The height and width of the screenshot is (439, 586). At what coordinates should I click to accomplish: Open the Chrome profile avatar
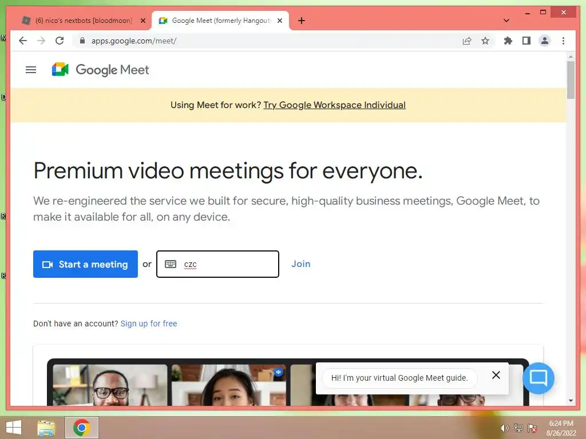545,41
